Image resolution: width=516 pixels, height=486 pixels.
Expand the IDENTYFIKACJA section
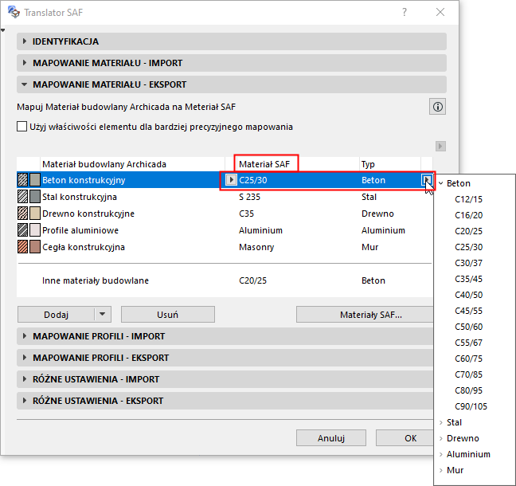pos(232,41)
